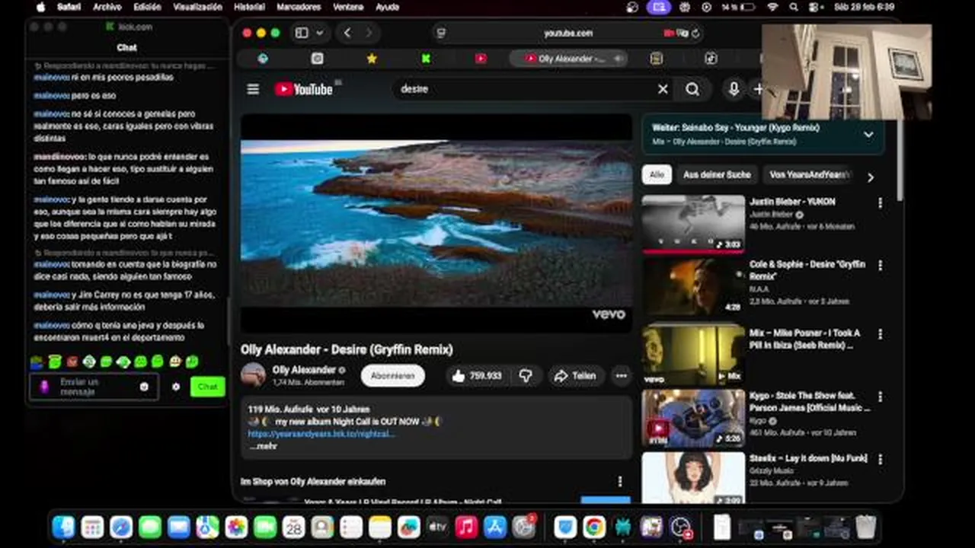The image size is (975, 548).
Task: Open chat settings gear icon
Action: (176, 387)
